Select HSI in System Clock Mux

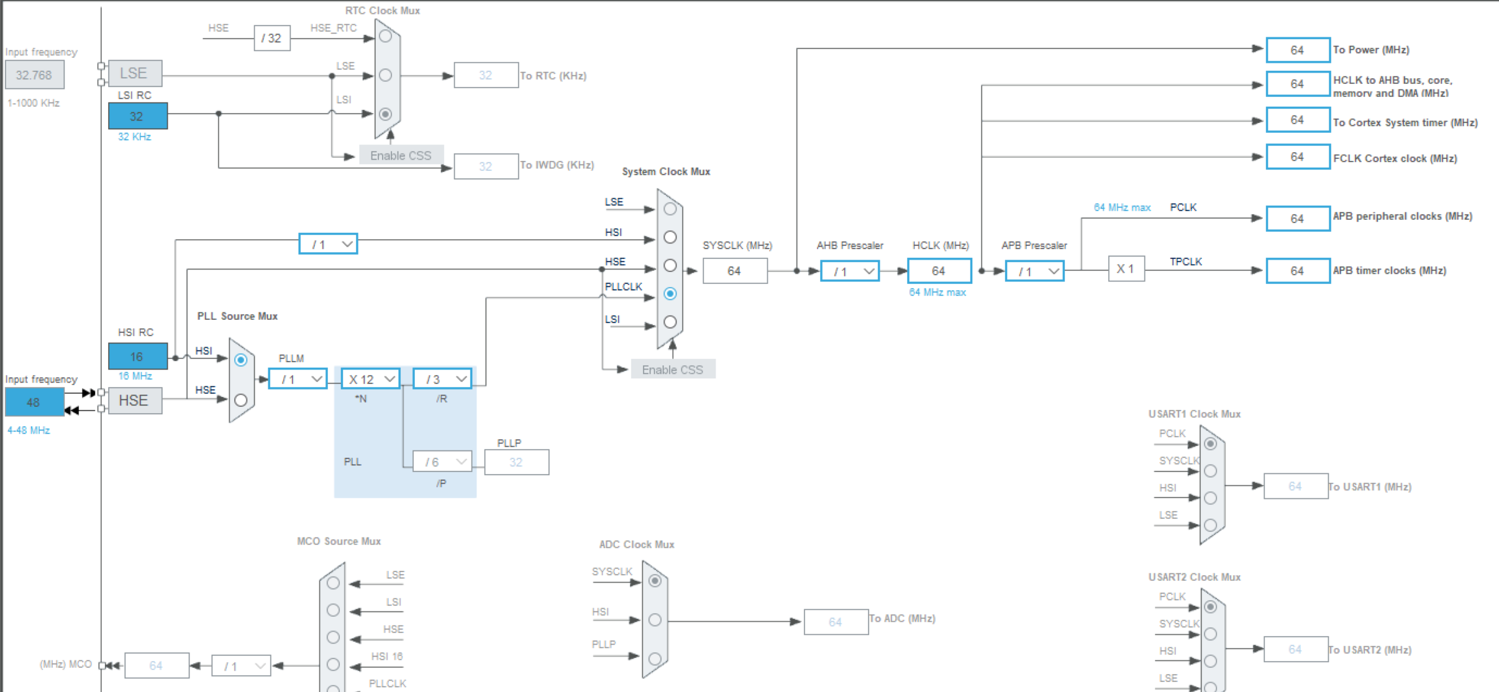(x=670, y=237)
